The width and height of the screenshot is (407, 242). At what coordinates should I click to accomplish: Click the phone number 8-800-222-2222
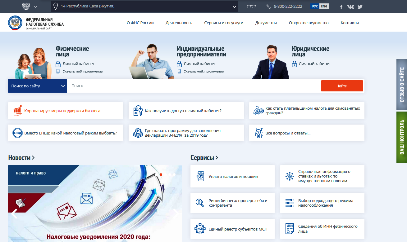pyautogui.click(x=288, y=6)
